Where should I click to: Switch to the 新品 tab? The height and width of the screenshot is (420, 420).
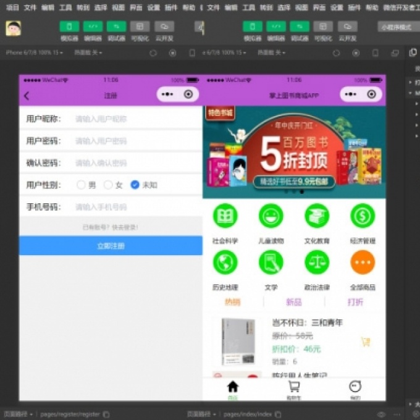pyautogui.click(x=294, y=302)
